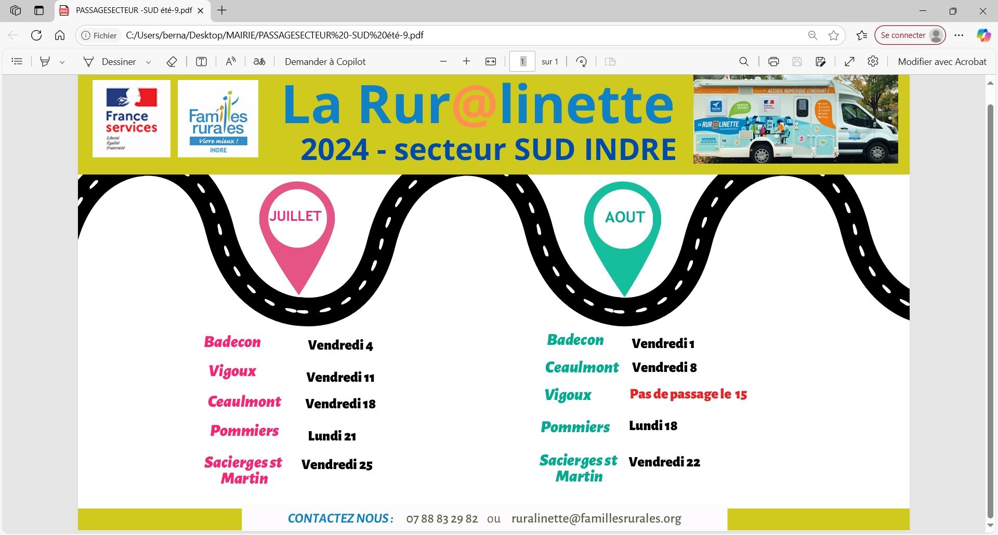Click the scrollbar up arrow
Image resolution: width=998 pixels, height=535 pixels.
[990, 83]
